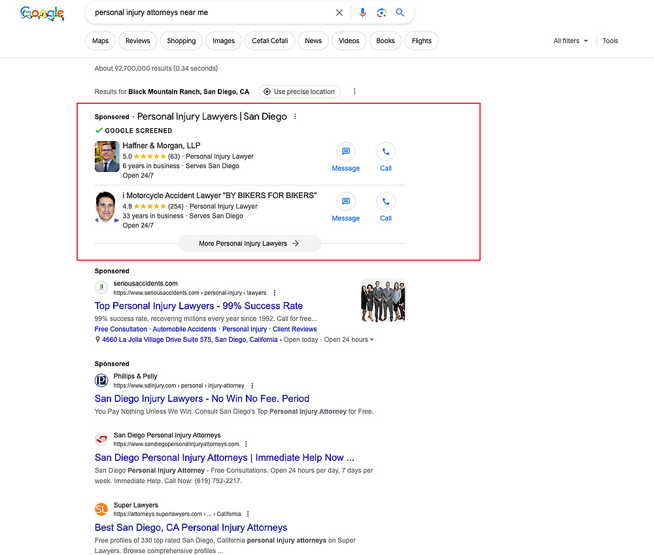Click the seriousaccidents.com team photo thumbnail
This screenshot has width=654, height=555.
pos(383,301)
